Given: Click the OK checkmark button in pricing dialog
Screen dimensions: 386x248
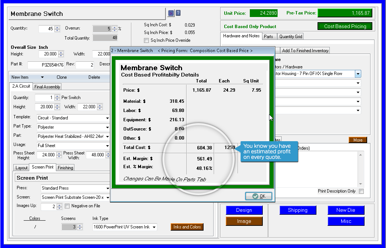Looking at the screenshot, I should (x=259, y=196).
